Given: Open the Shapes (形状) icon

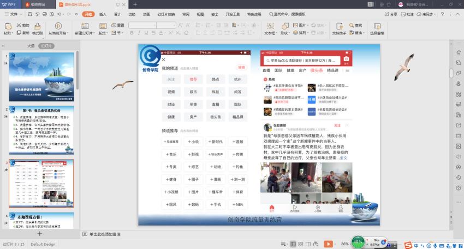Looking at the screenshot, I should 285,26.
